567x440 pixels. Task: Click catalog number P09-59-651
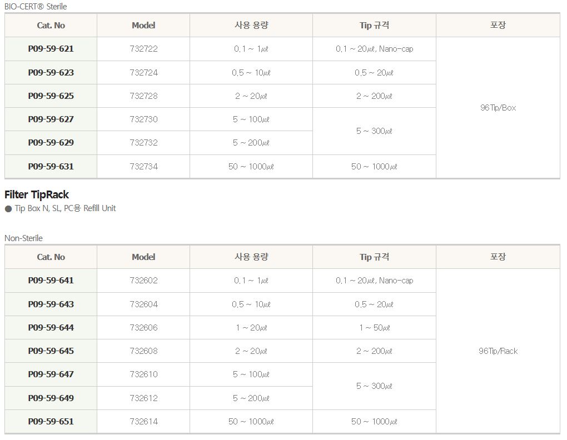click(x=51, y=422)
